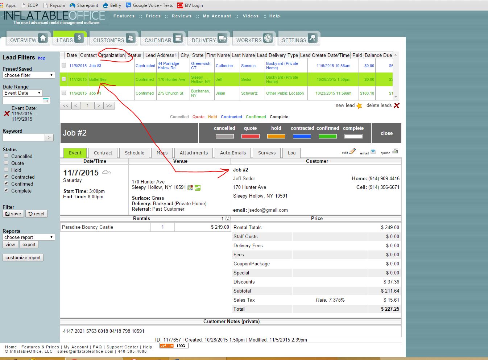Expand the Event Date range dropdown
488x360 pixels.
click(22, 93)
